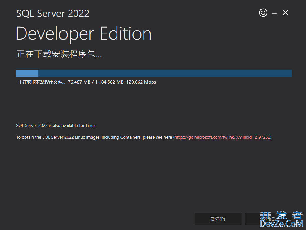The height and width of the screenshot is (230, 306).
Task: Pause the download with 暂停(P)
Action: coord(218,219)
